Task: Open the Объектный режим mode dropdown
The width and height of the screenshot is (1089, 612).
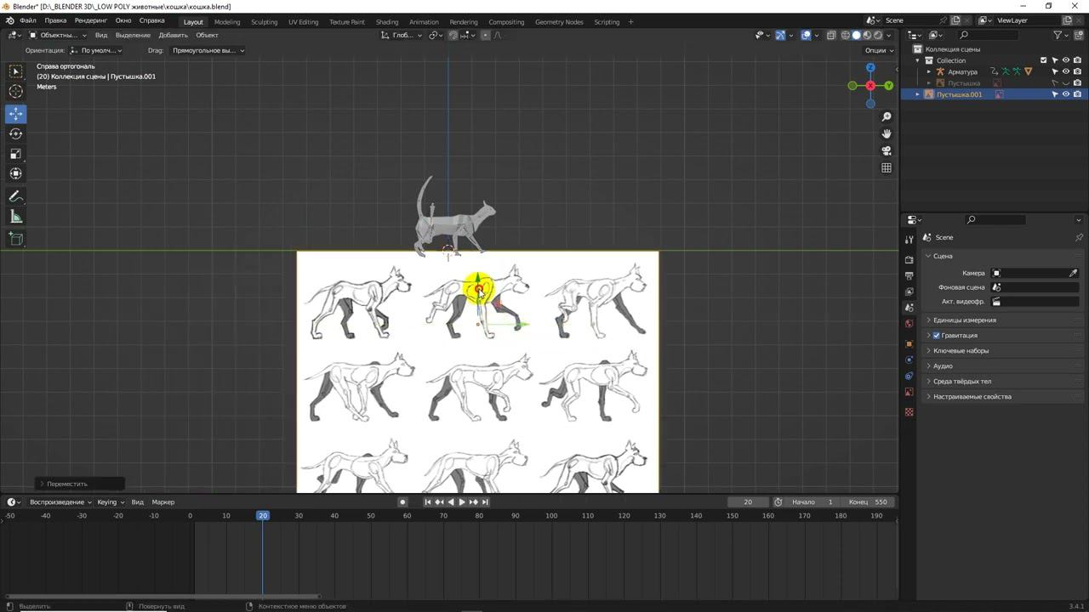Action: click(x=58, y=35)
